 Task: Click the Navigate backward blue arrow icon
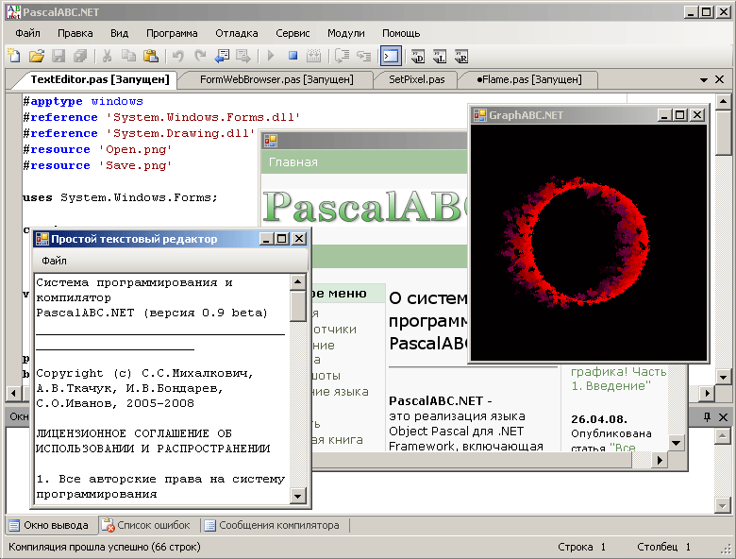coord(222,56)
